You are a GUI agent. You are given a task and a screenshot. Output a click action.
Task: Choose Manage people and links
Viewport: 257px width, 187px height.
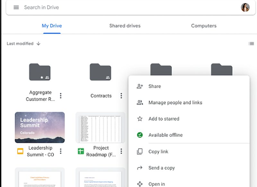pyautogui.click(x=175, y=103)
